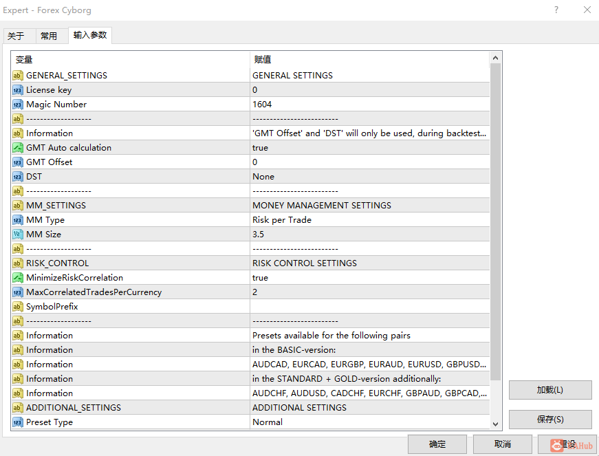Click the integer icon beside Preset Type
Image resolution: width=599 pixels, height=456 pixels.
(x=18, y=422)
